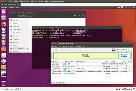Open LibreOffice Impress in the dock
This screenshot has height=91, width=136.
point(4,43)
